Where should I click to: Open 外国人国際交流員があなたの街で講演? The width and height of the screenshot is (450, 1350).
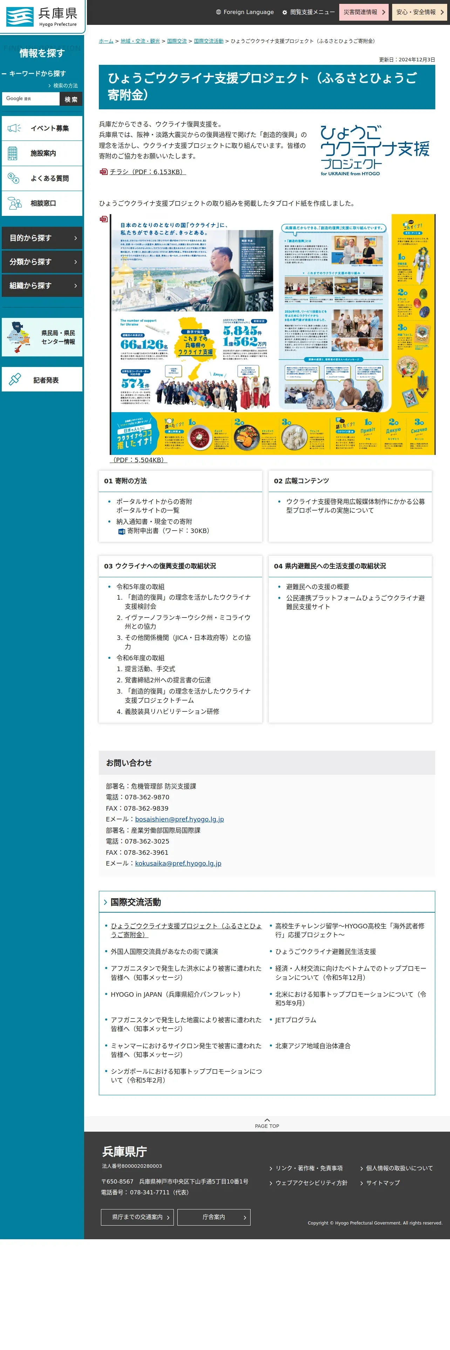(164, 951)
